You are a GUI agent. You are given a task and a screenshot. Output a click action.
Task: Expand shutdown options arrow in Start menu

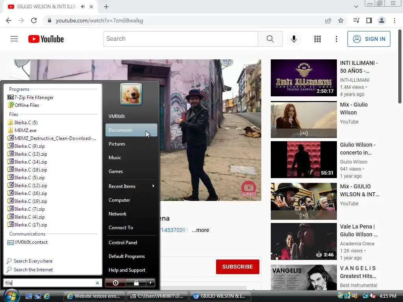[x=151, y=283]
